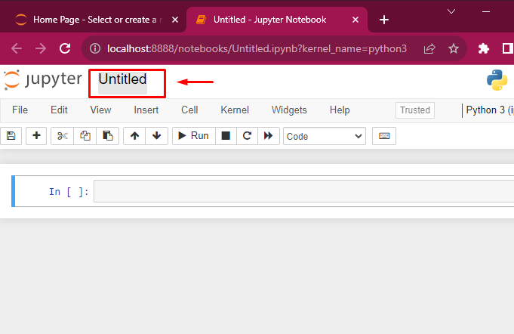Screen dimensions: 514x334
Task: Paste cells below icon
Action: coord(107,136)
